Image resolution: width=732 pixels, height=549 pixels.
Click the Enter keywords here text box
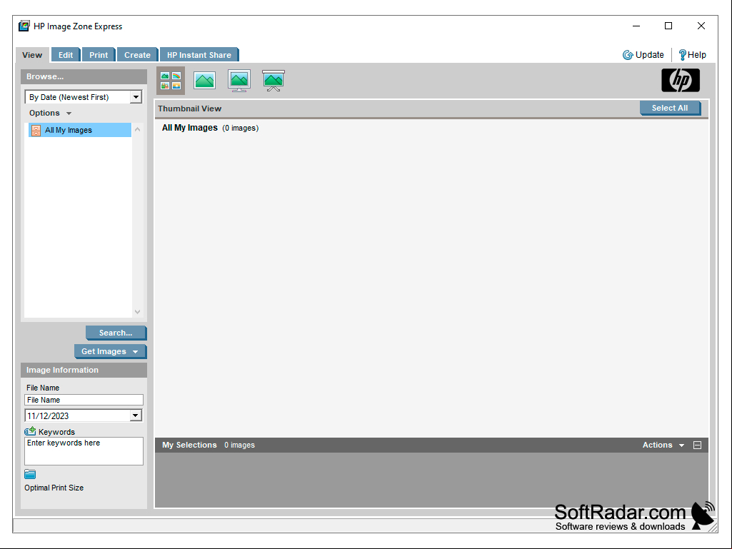coord(84,451)
